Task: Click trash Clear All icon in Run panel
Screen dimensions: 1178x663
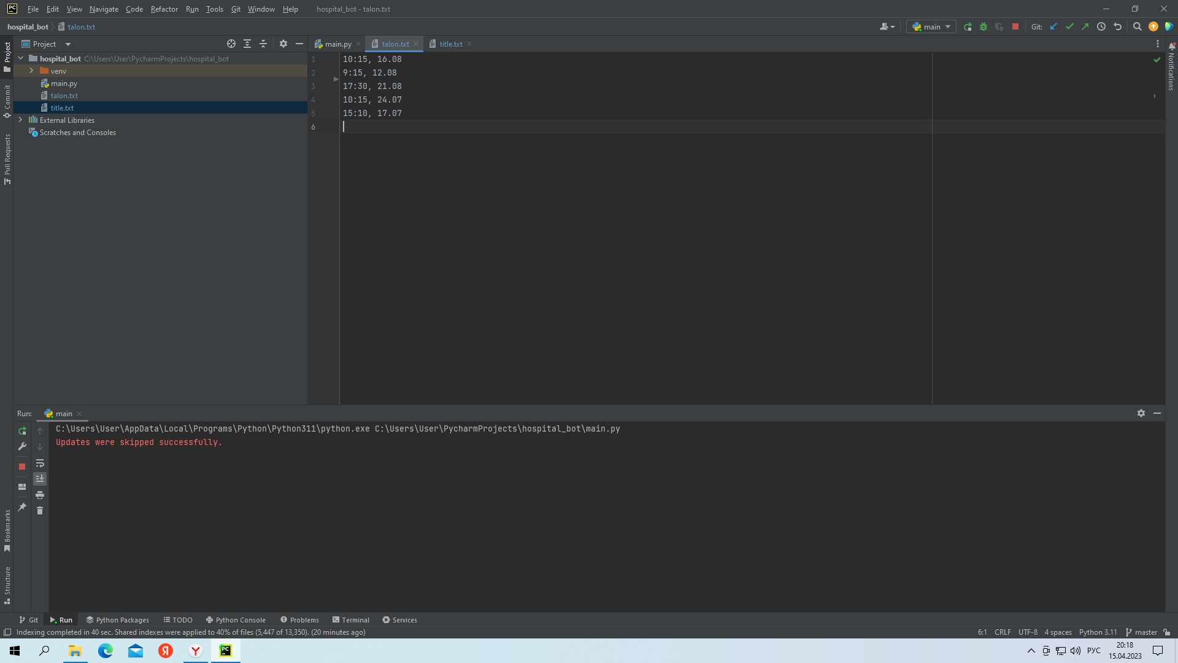Action: pos(40,511)
